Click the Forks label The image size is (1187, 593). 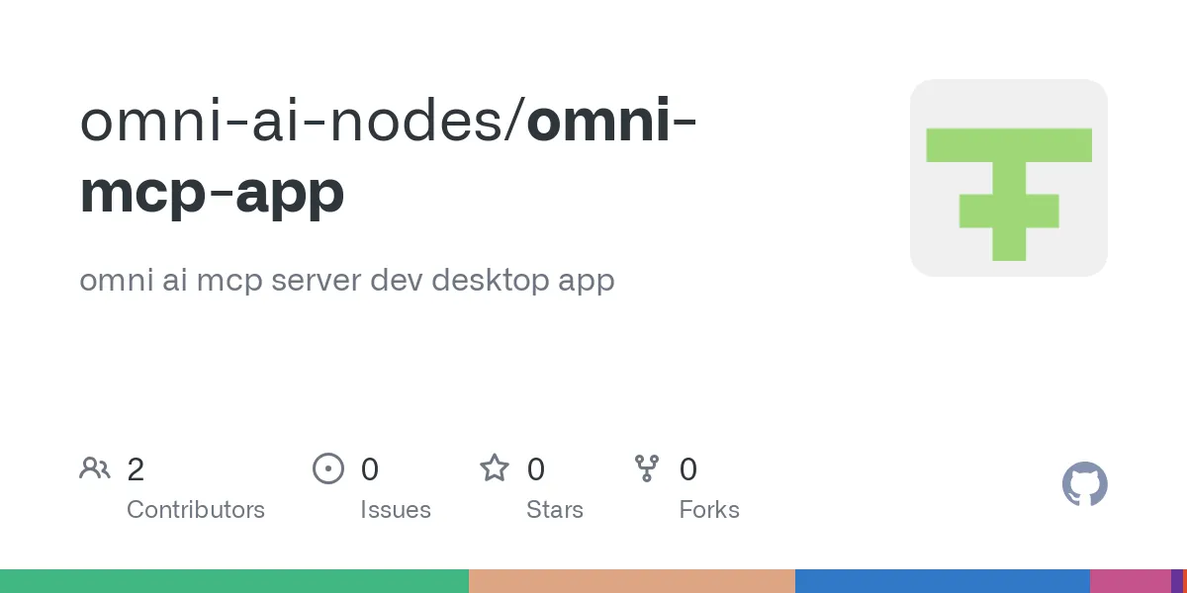pos(709,510)
